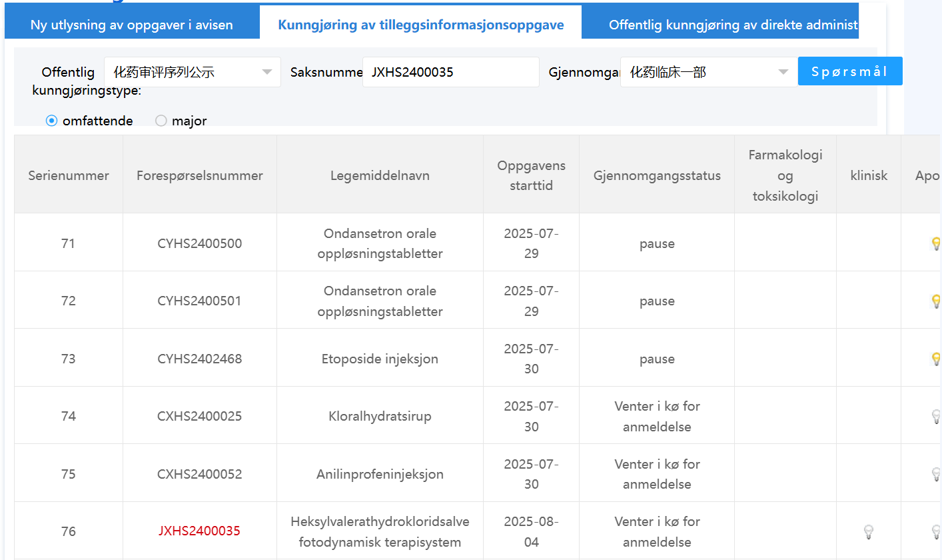Image resolution: width=942 pixels, height=560 pixels.
Task: Click the yellow lightbulb in row 71
Action: point(935,243)
